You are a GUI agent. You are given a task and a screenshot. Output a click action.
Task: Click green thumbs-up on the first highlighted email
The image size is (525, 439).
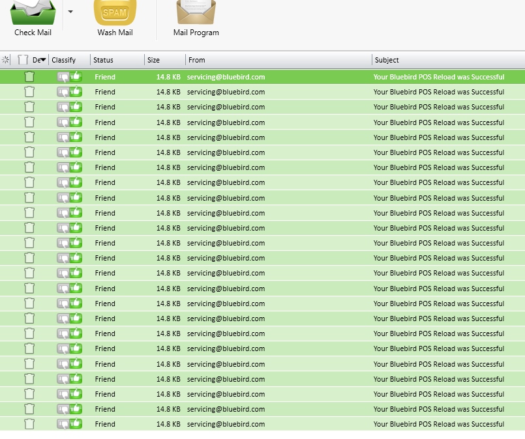76,77
